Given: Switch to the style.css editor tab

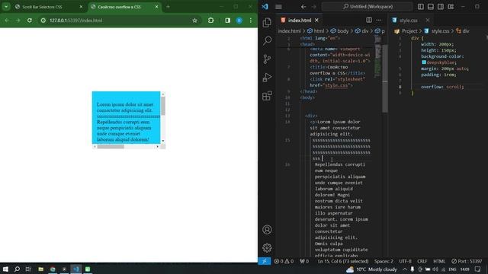Looking at the screenshot, I should pyautogui.click(x=409, y=21).
